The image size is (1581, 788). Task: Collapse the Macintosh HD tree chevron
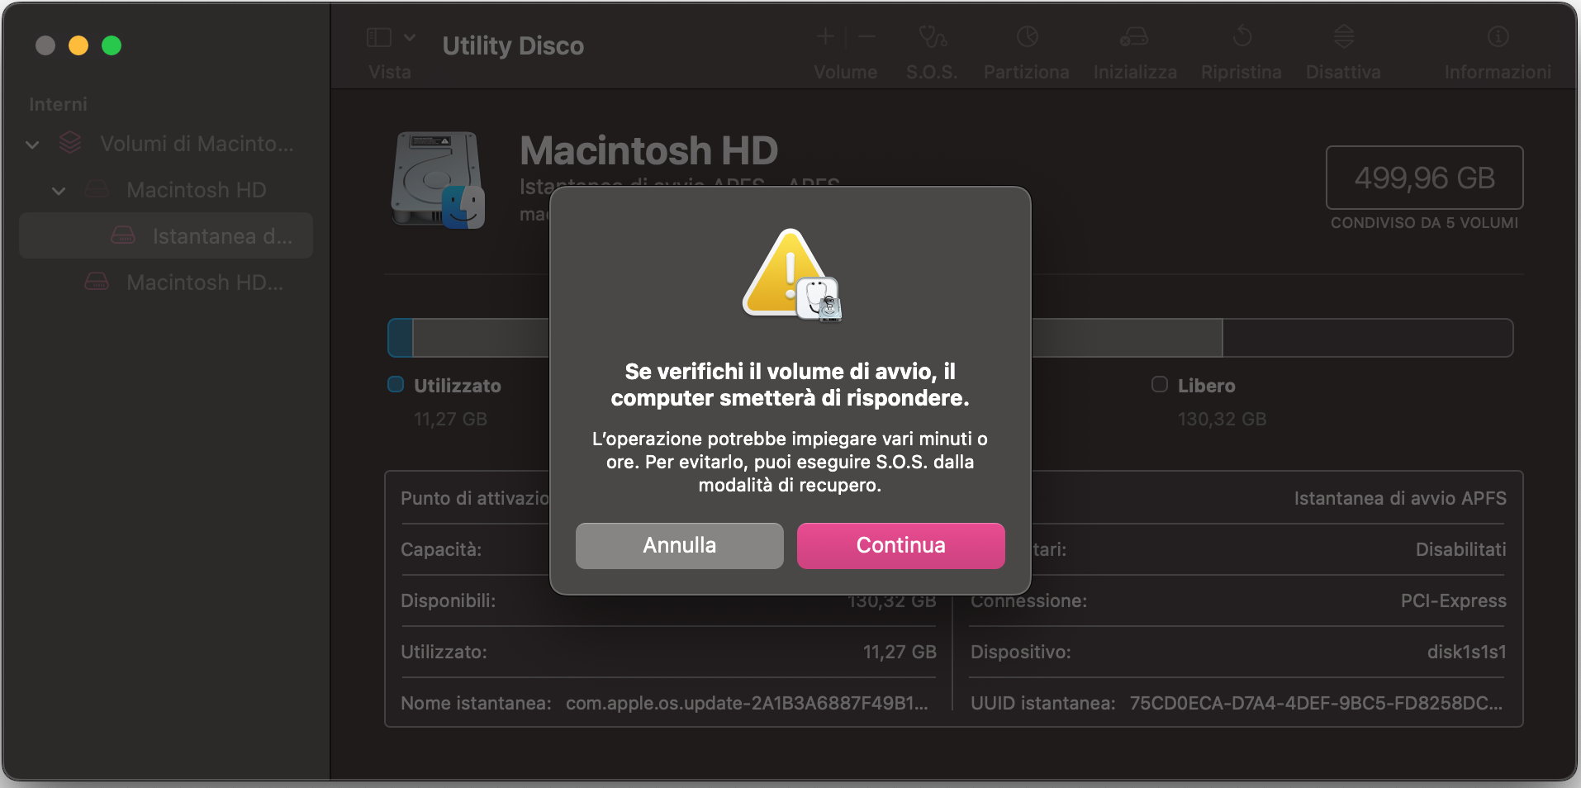tap(59, 191)
